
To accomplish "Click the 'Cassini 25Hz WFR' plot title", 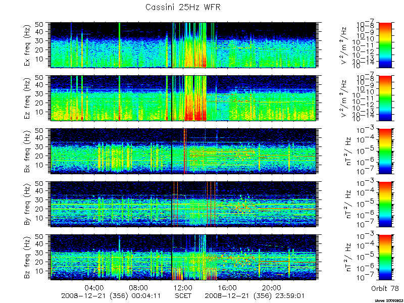I will pos(183,7).
